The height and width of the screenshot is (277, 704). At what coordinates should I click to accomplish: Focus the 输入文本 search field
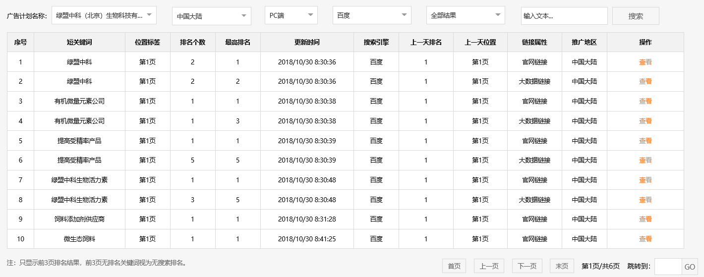pyautogui.click(x=564, y=16)
